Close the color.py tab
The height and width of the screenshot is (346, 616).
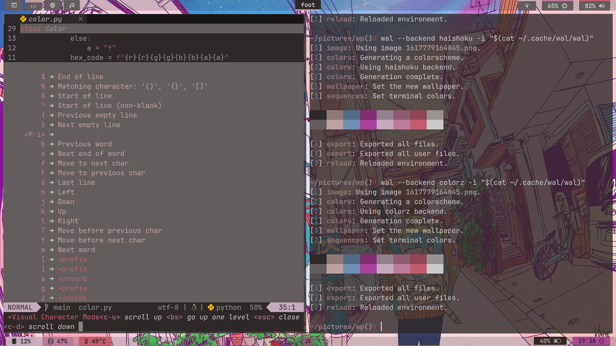[81, 19]
